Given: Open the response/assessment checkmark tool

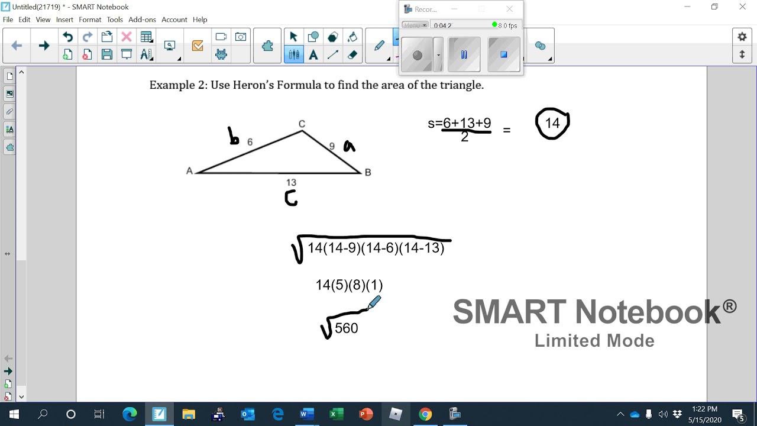Looking at the screenshot, I should click(198, 46).
